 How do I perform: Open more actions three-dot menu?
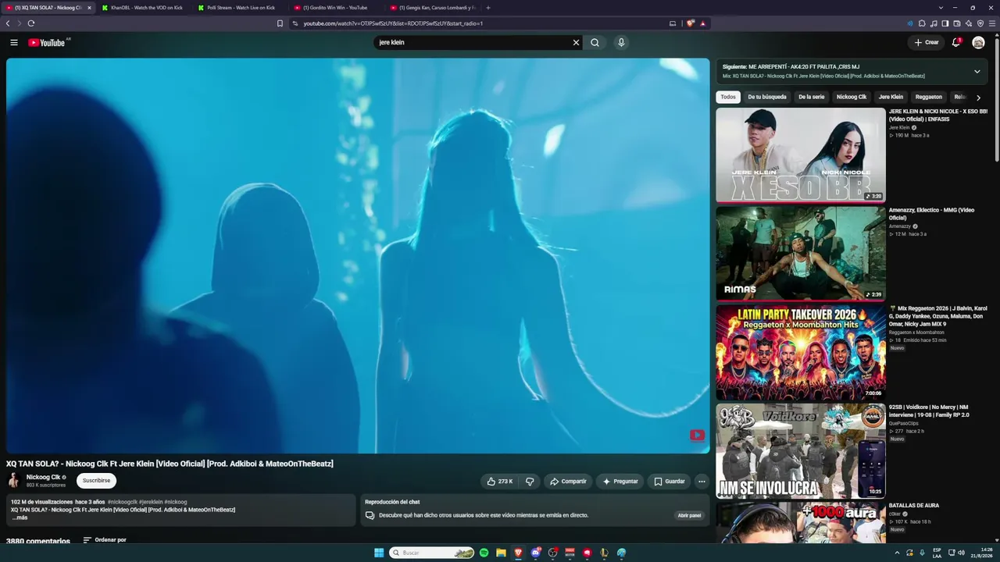click(x=702, y=482)
